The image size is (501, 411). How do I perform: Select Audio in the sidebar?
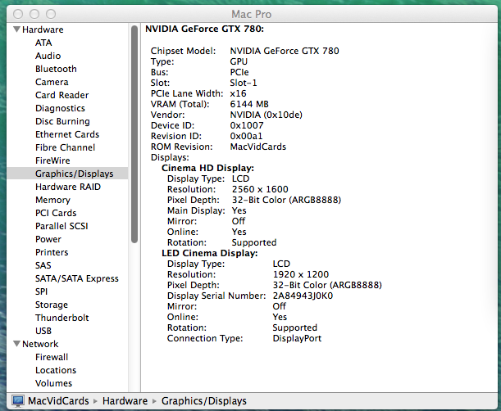[48, 56]
